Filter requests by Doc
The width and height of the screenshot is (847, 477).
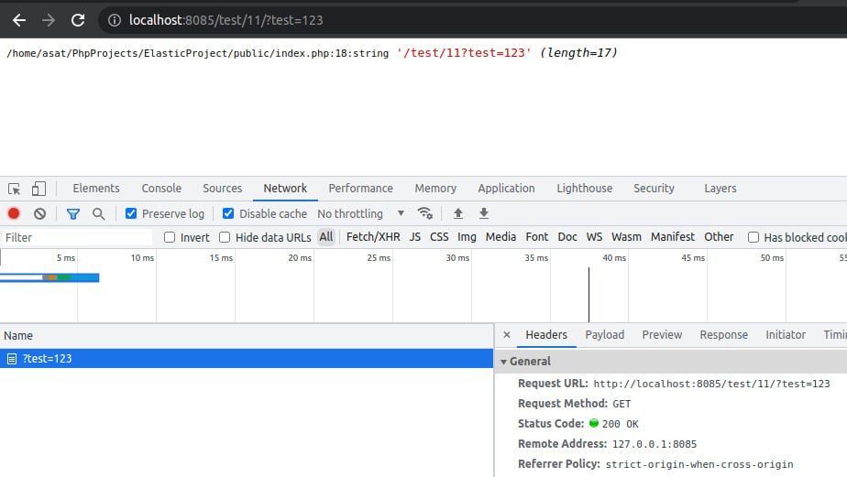point(567,237)
